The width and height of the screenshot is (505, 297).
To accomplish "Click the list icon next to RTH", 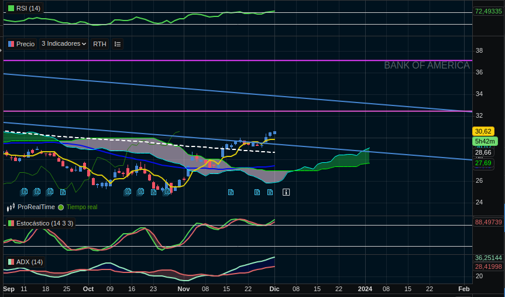I will tap(117, 44).
